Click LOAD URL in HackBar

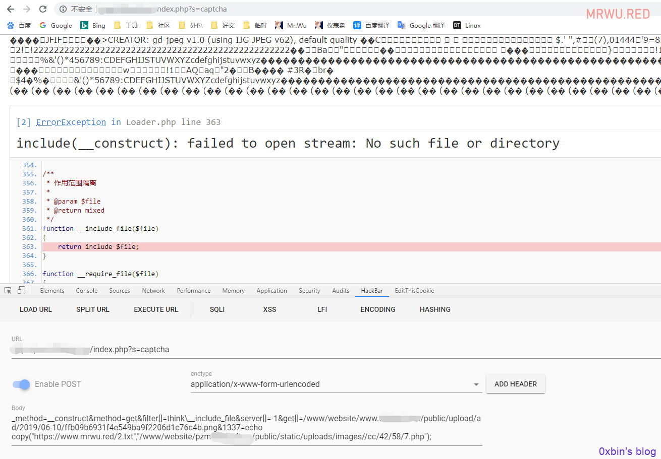click(36, 309)
